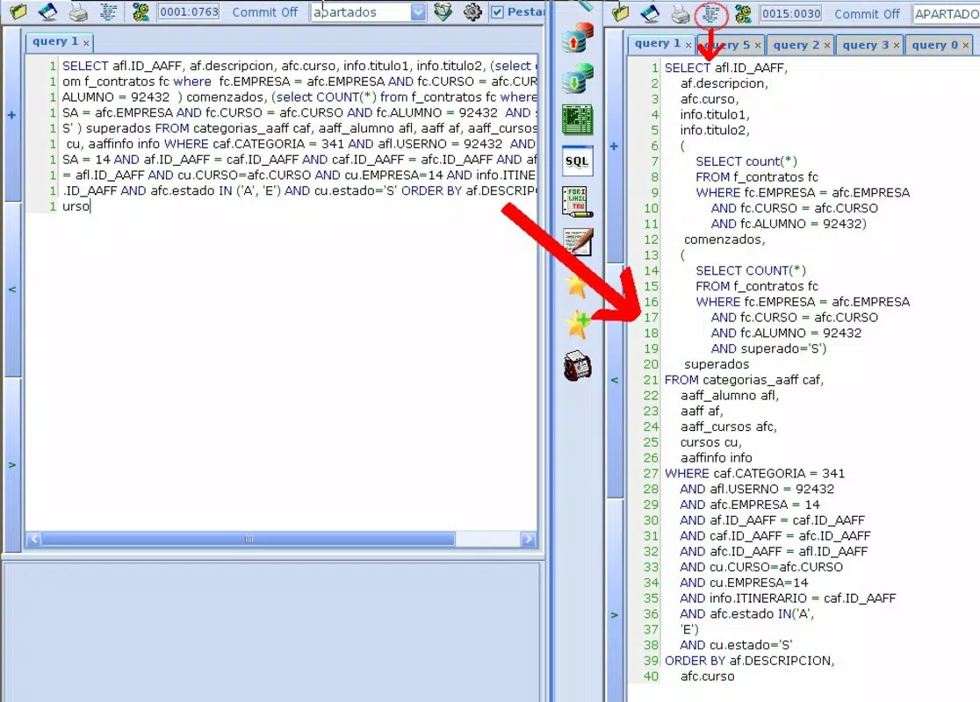Click 0015:0030 position field in right window
The image size is (980, 702).
(791, 14)
